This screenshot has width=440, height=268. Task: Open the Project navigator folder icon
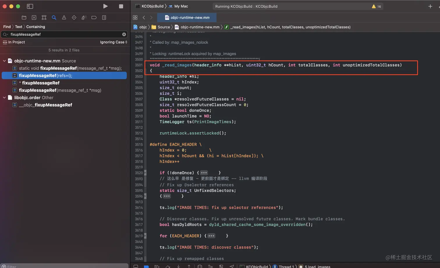[x=24, y=17]
